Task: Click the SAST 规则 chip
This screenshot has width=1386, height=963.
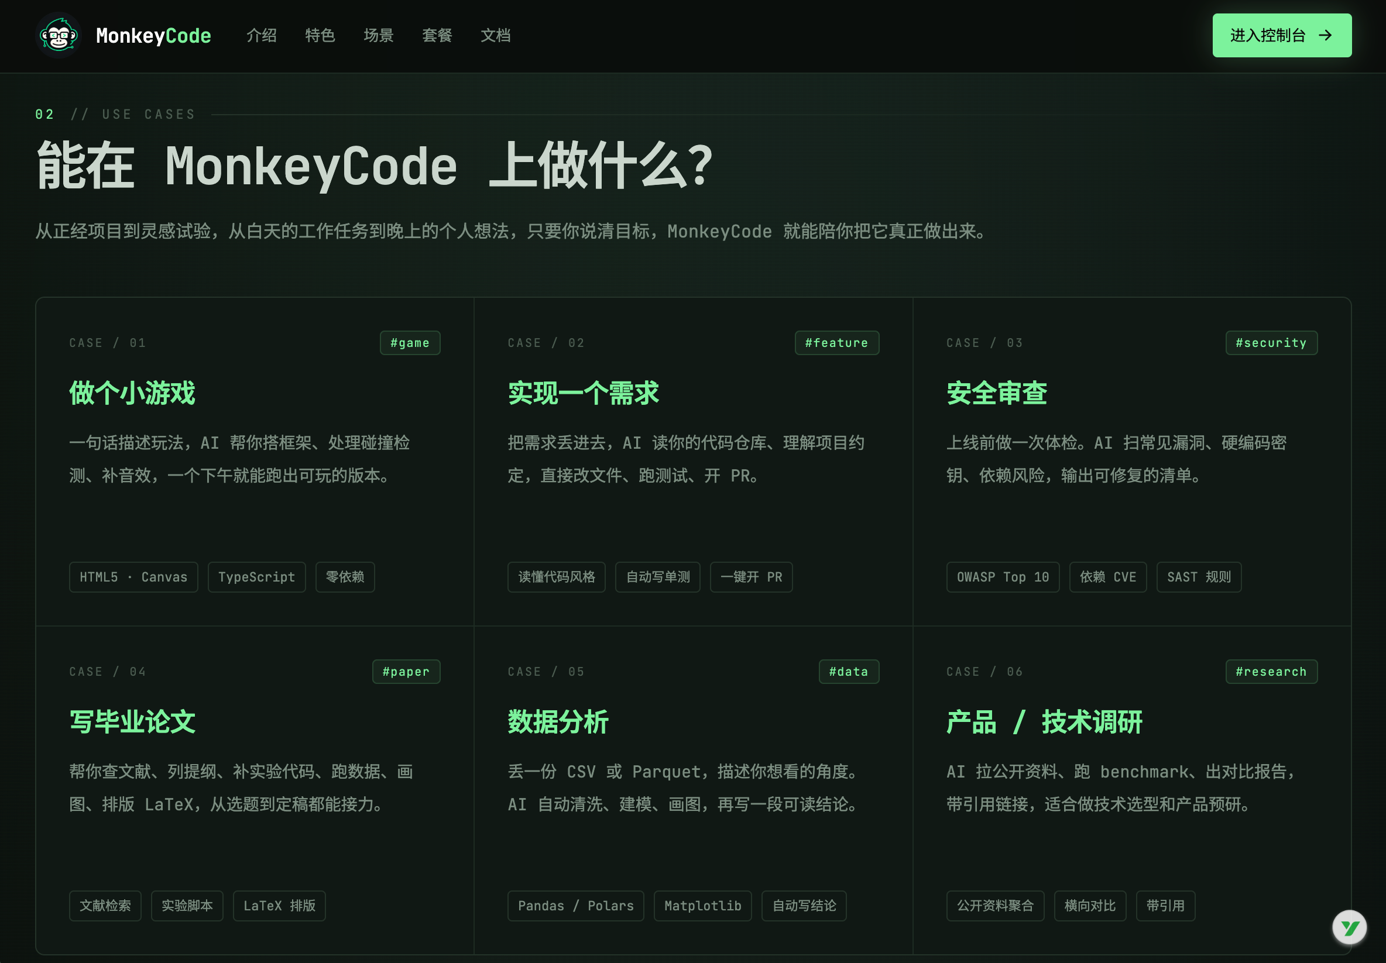Action: click(1199, 577)
